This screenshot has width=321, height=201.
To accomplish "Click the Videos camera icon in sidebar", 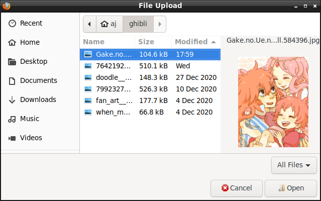I will [x=12, y=138].
